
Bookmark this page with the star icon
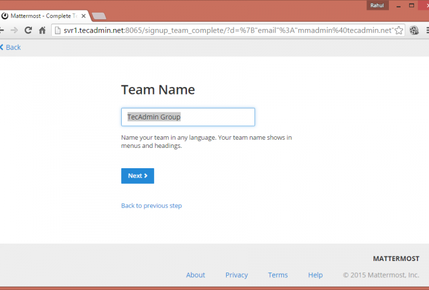pyautogui.click(x=398, y=31)
